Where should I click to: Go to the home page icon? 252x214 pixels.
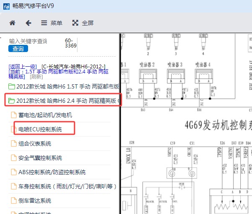coord(12,23)
